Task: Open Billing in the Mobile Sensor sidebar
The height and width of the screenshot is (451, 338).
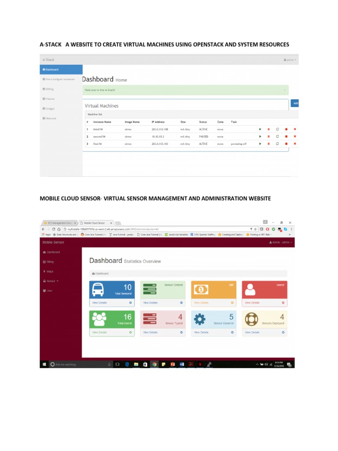Action: pos(48,262)
